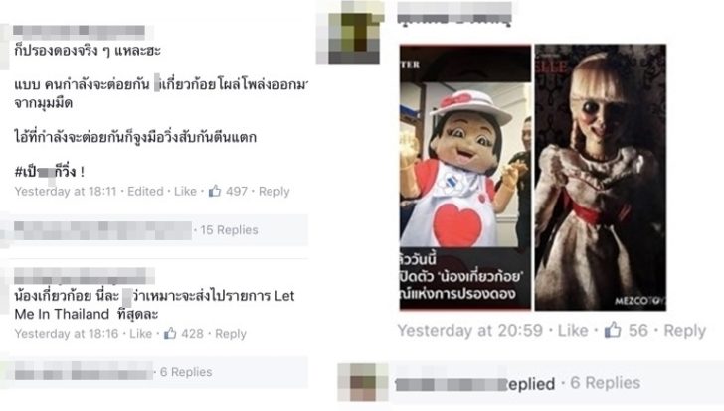Open the Yesterday at 18:16 timestamp
The image size is (724, 411).
coord(67,334)
